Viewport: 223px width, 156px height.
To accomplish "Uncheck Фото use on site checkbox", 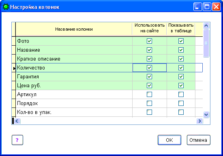I will [149, 41].
